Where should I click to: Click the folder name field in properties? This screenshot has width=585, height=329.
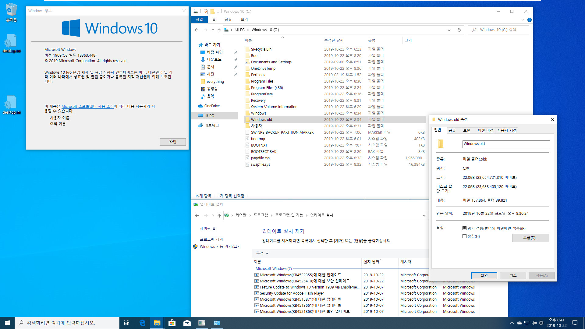[x=506, y=144]
